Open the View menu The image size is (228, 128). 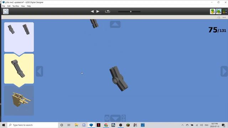(23, 6)
